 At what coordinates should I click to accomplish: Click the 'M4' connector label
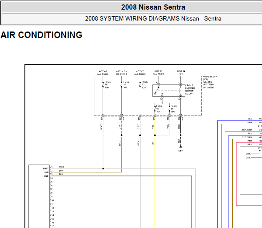pyautogui.click(x=124, y=119)
